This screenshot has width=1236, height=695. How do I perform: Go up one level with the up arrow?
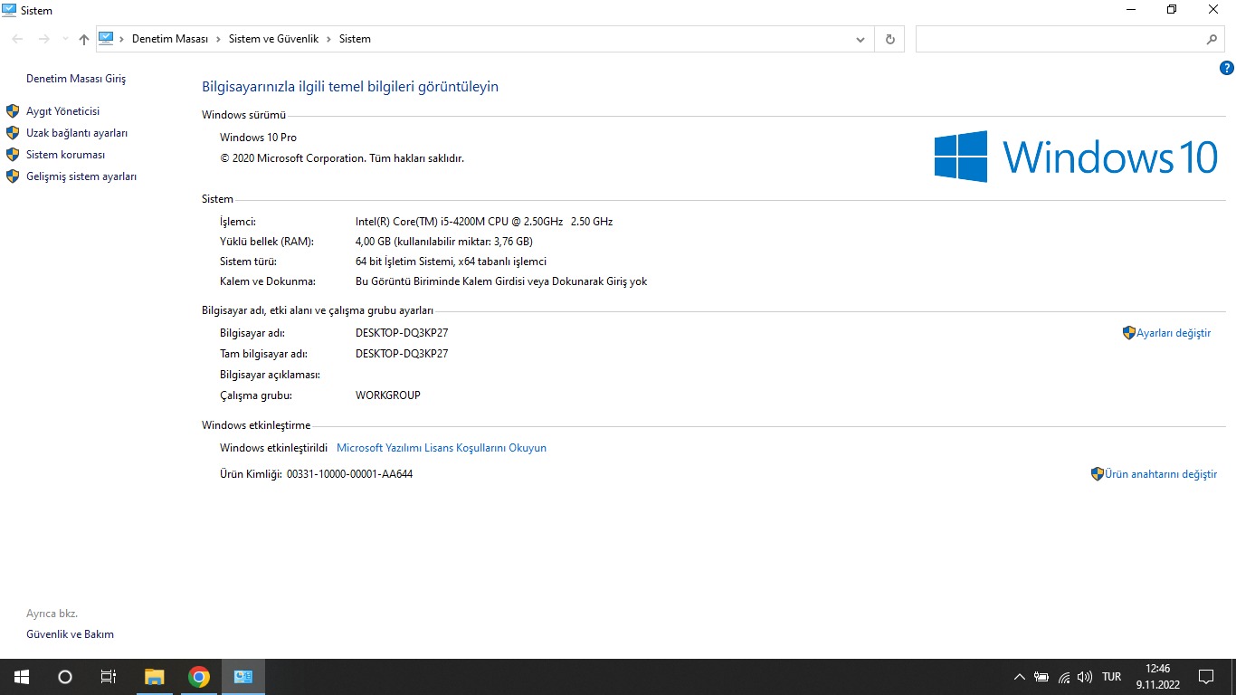(84, 39)
